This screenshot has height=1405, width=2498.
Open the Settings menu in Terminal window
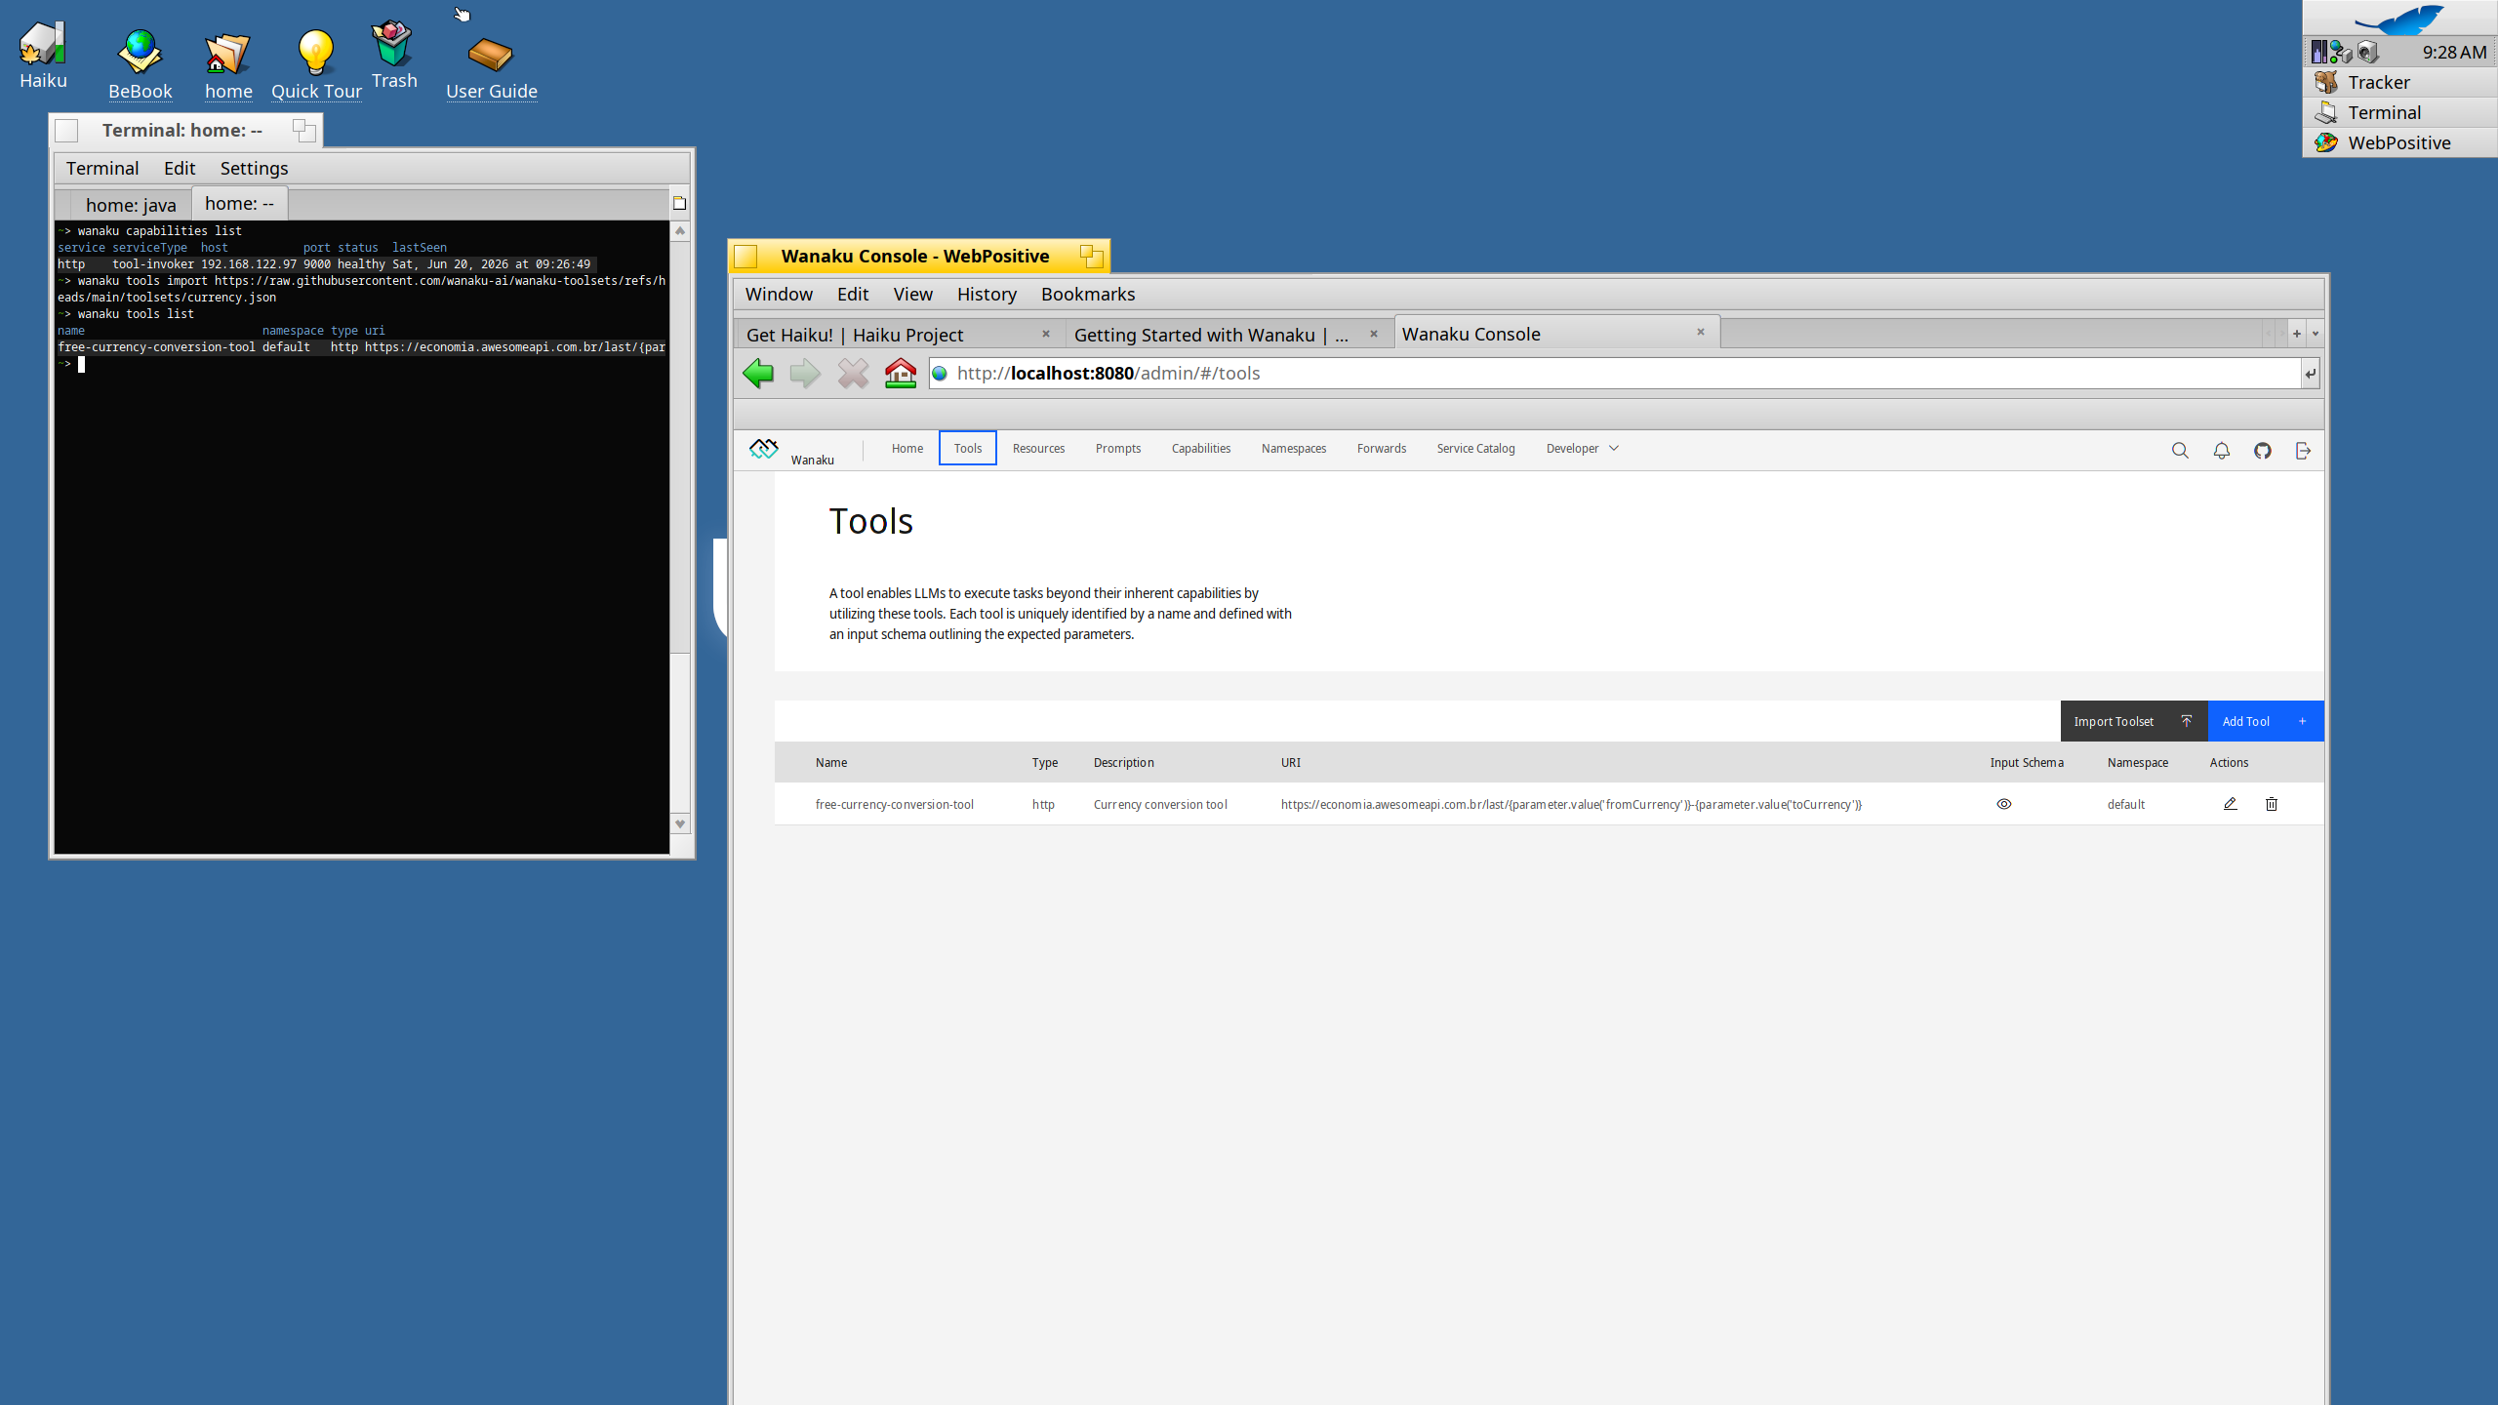pos(254,168)
